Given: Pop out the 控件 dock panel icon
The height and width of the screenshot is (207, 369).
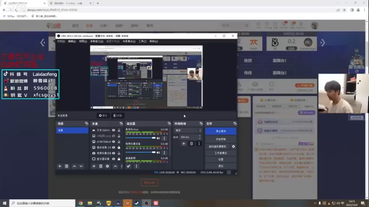Looking at the screenshot, I should coord(235,123).
